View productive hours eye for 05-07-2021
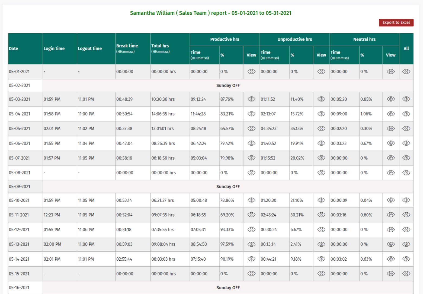 pos(251,158)
